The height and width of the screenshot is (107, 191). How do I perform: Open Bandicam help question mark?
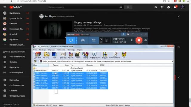[133, 34]
